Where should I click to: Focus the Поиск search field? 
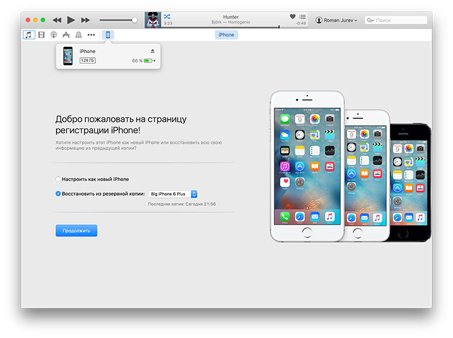tap(396, 20)
